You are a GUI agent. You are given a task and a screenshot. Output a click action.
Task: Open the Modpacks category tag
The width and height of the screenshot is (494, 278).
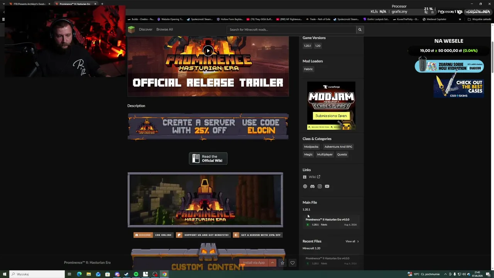coord(311,147)
